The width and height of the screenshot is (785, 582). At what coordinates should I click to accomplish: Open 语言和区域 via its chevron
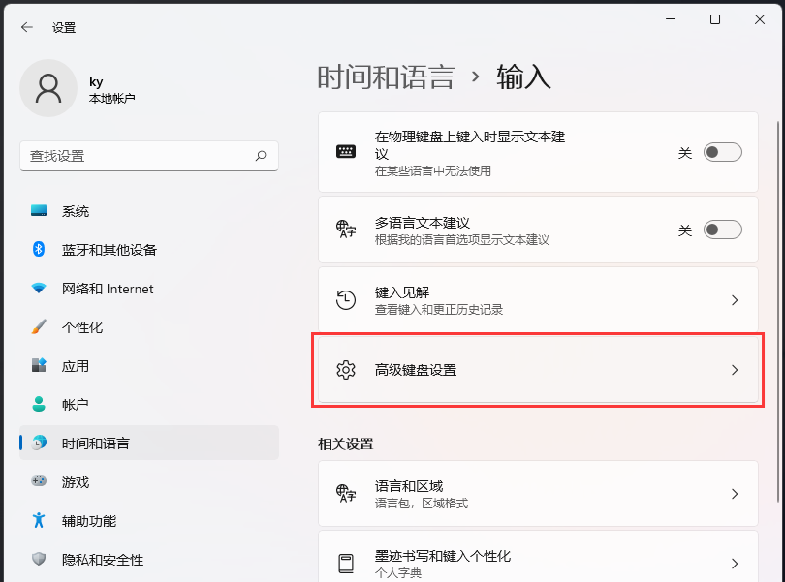[x=734, y=494]
